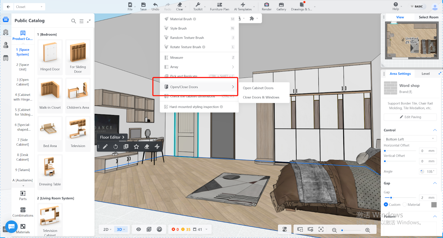Click the gap color swatch
Viewport: 443px width, 238px height.
pyautogui.click(x=434, y=205)
